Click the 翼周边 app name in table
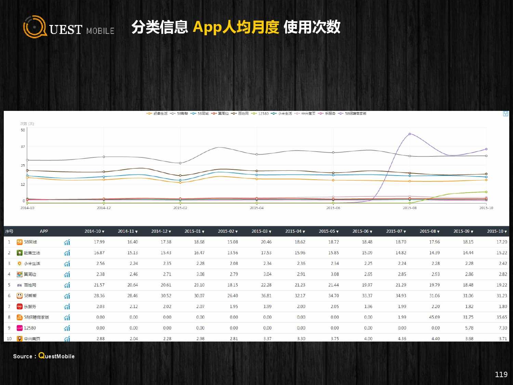513x385 pixels. pos(30,274)
